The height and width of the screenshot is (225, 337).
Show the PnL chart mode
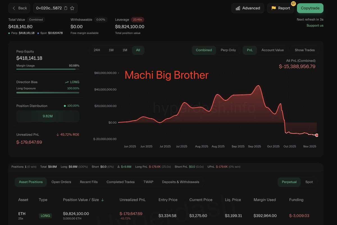(x=250, y=50)
